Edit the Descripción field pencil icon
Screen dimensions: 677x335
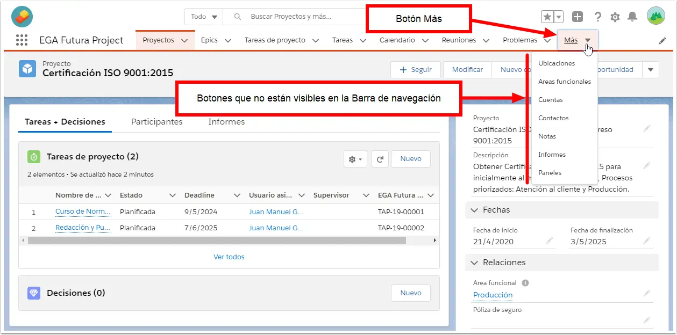tap(647, 165)
